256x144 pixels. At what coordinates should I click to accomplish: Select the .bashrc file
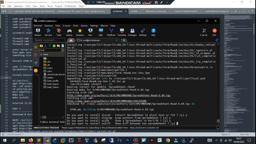[48, 78]
